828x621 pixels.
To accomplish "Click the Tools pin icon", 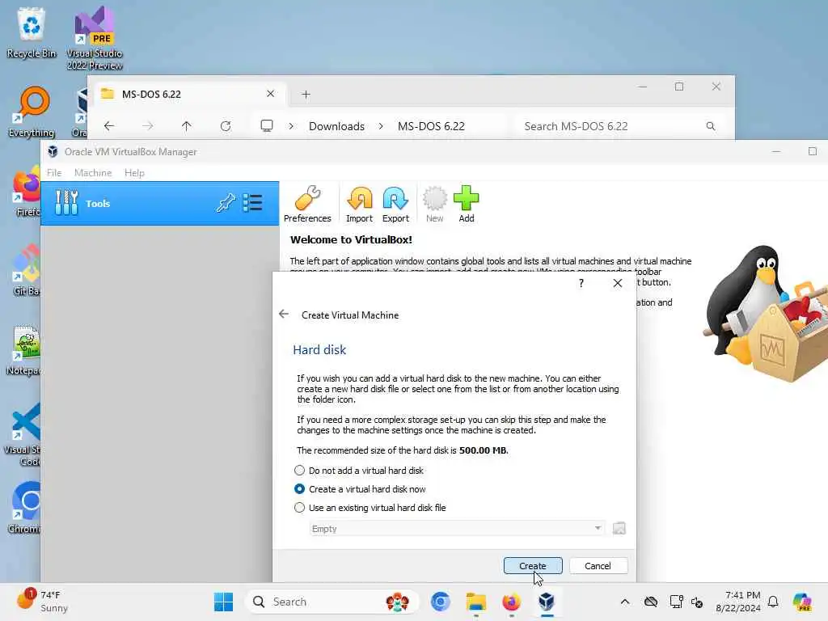I will tap(226, 203).
